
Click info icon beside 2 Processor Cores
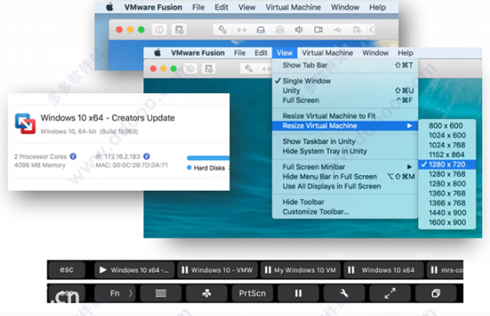73,156
